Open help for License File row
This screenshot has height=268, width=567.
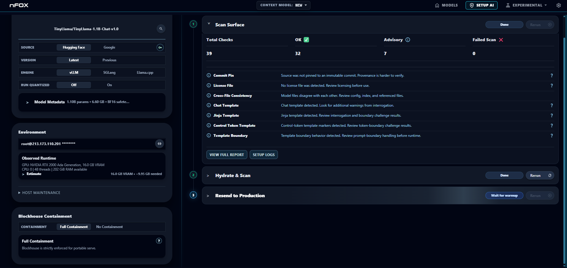point(552,86)
